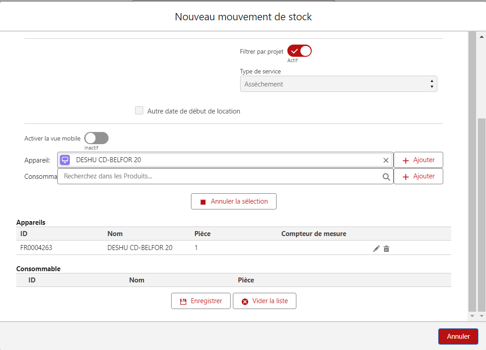Click Ajouter next to Consommable search
Image resolution: width=486 pixels, height=350 pixels.
pos(418,176)
